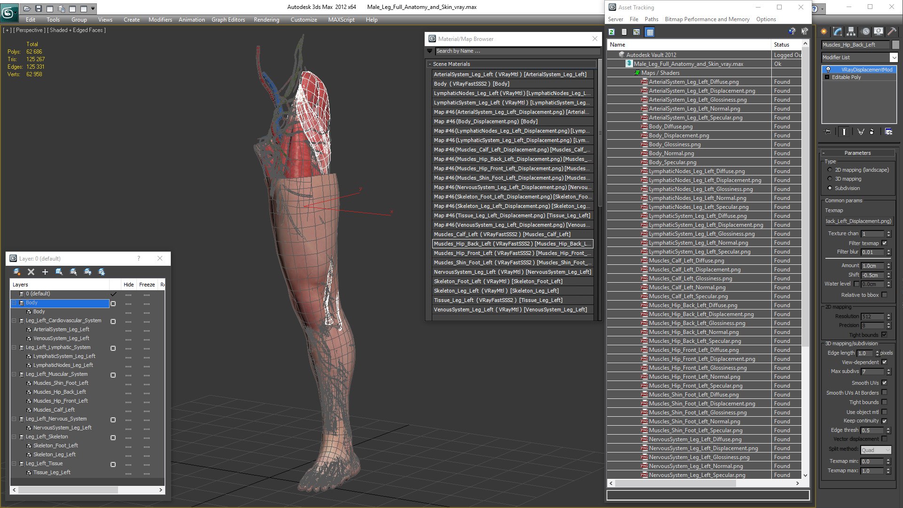903x508 pixels.
Task: Open the 3ds Max application menu logo
Action: tap(9, 13)
